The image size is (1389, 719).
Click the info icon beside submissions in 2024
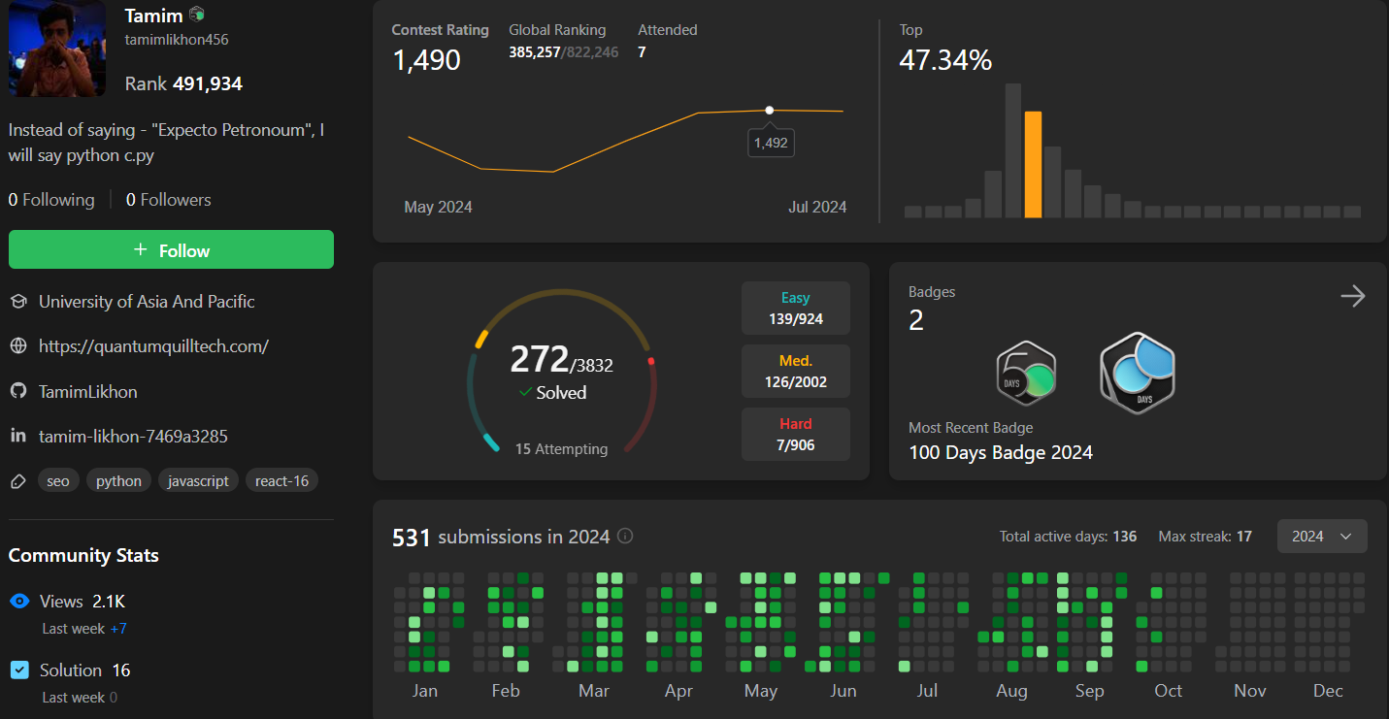point(624,536)
